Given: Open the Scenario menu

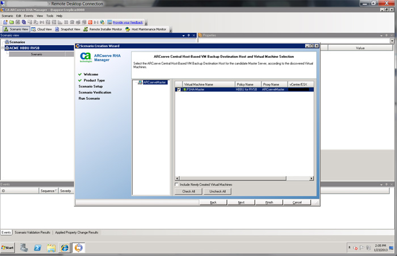Looking at the screenshot, I should (7, 16).
